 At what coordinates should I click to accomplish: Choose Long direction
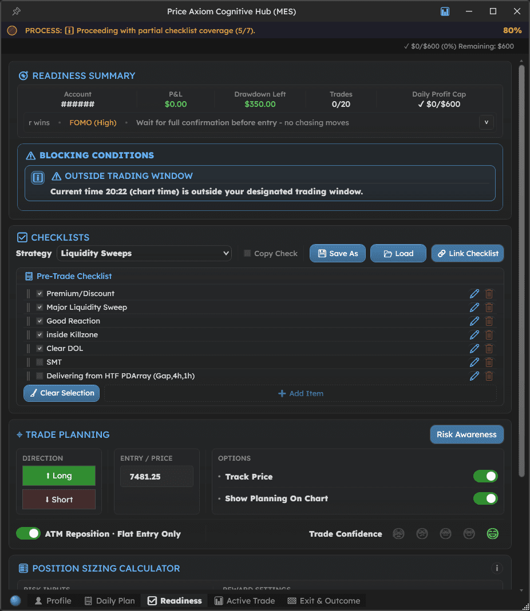coord(59,476)
